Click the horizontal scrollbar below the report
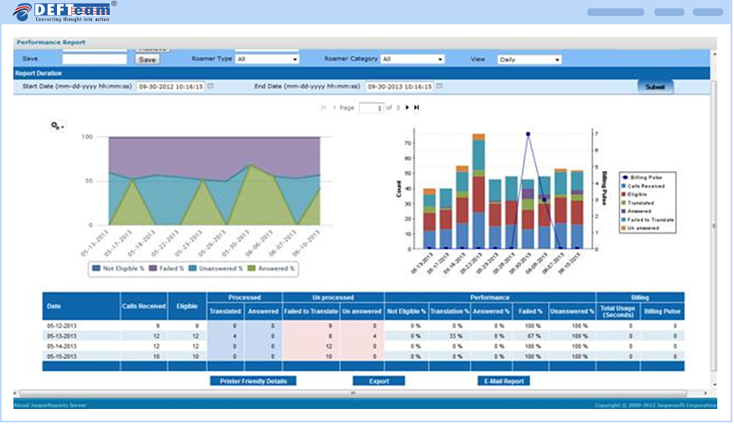This screenshot has height=424, width=734. [360, 393]
